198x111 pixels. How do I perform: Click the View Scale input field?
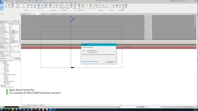14,24
